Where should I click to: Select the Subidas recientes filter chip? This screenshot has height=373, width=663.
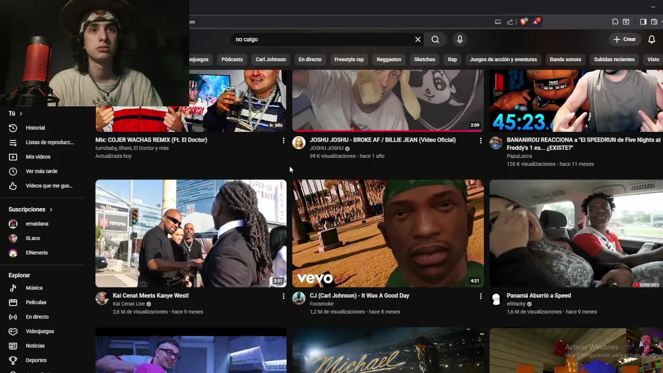(614, 60)
